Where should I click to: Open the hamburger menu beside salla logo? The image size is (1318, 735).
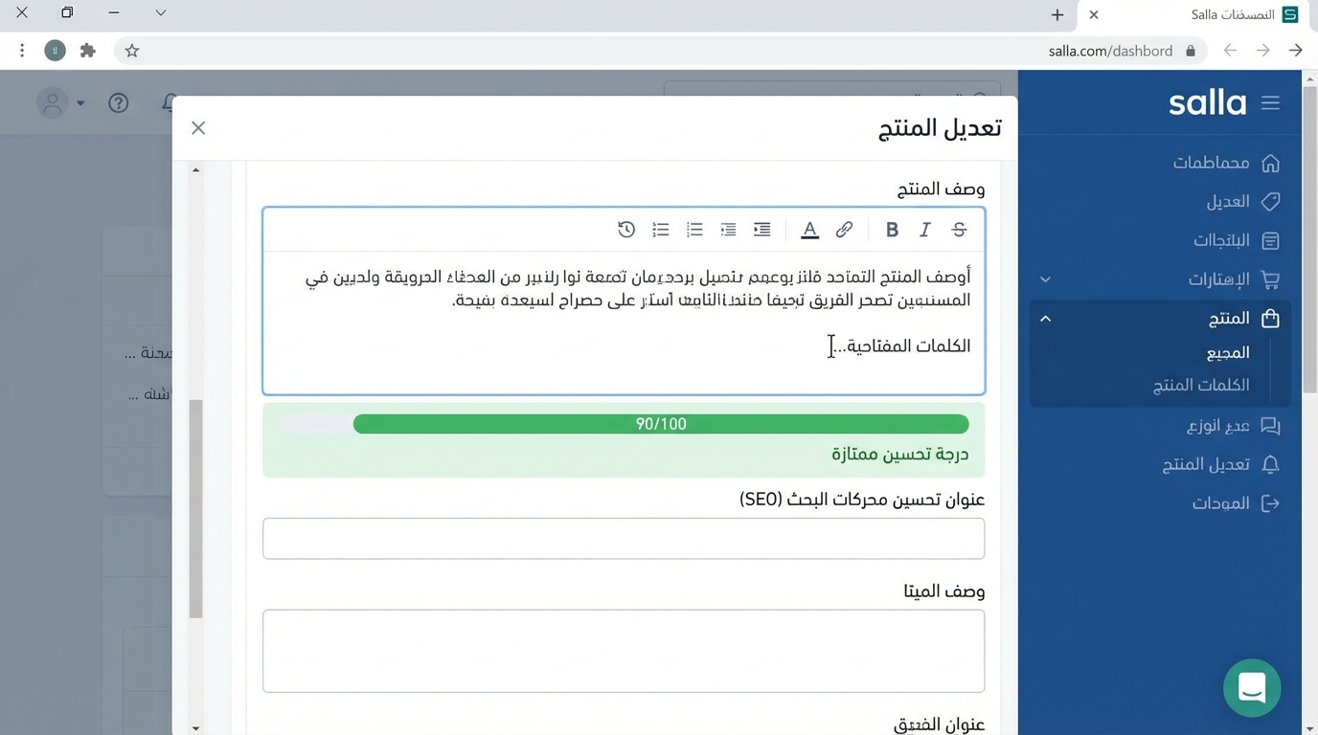(x=1271, y=102)
